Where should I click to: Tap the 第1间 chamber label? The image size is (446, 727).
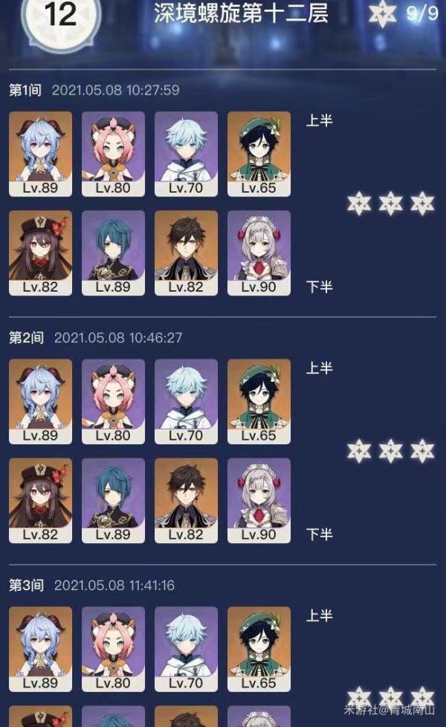pos(25,90)
